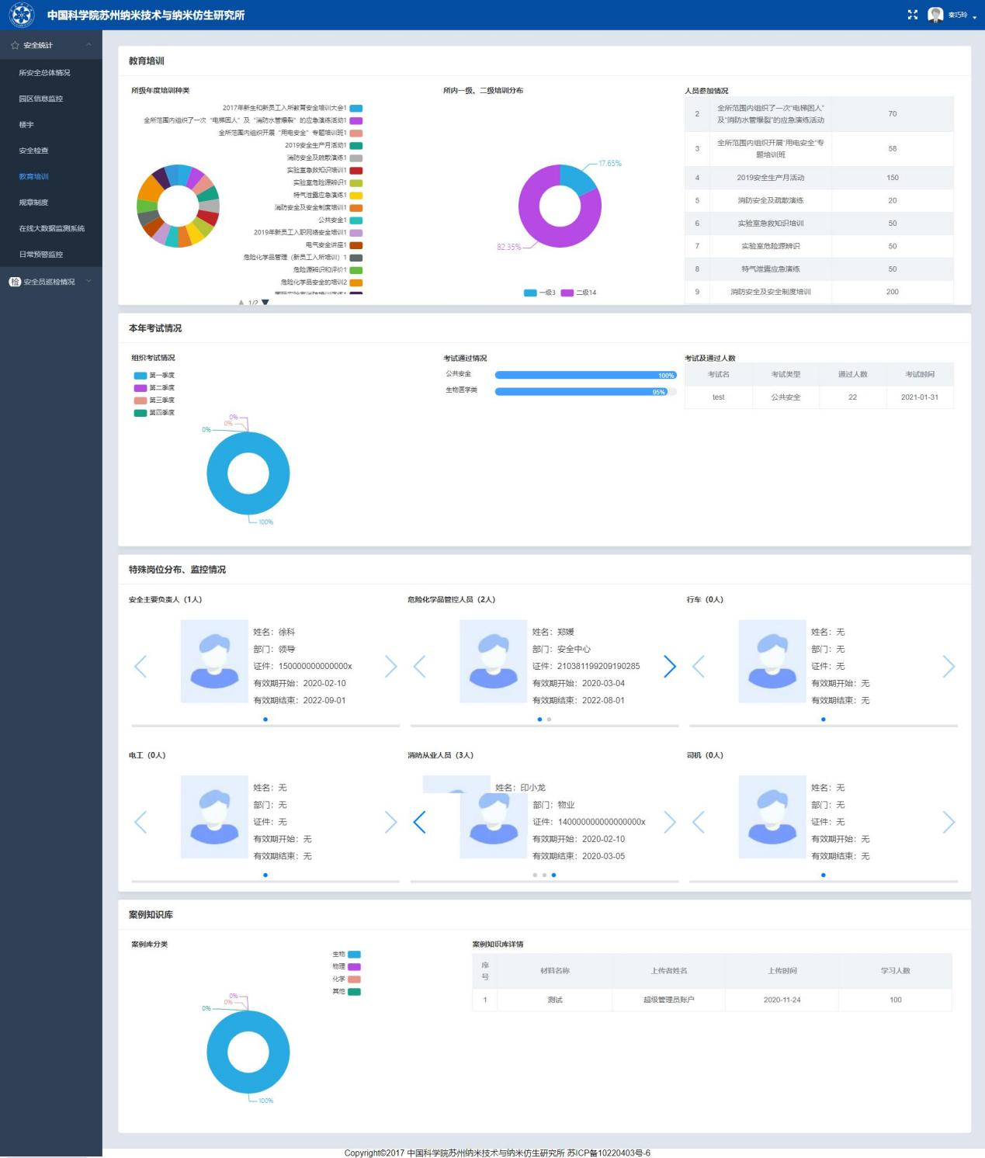Image resolution: width=985 pixels, height=1158 pixels.
Task: Toggle 第一季度 series in exam chart legend
Action: coord(154,376)
